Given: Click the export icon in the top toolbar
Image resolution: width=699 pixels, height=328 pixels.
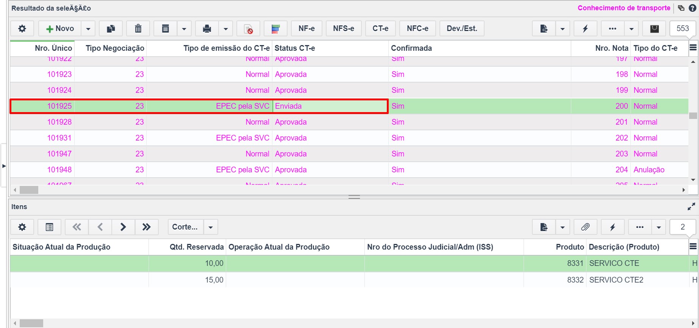Looking at the screenshot, I should click(x=544, y=28).
